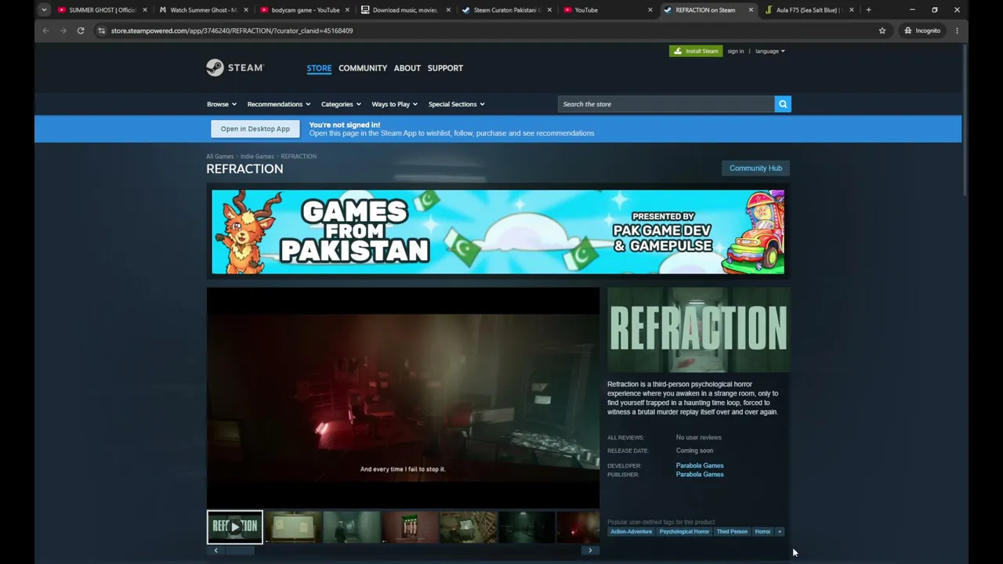This screenshot has height=564, width=1003.
Task: Show previous media thumbnails with left arrow
Action: coord(216,550)
